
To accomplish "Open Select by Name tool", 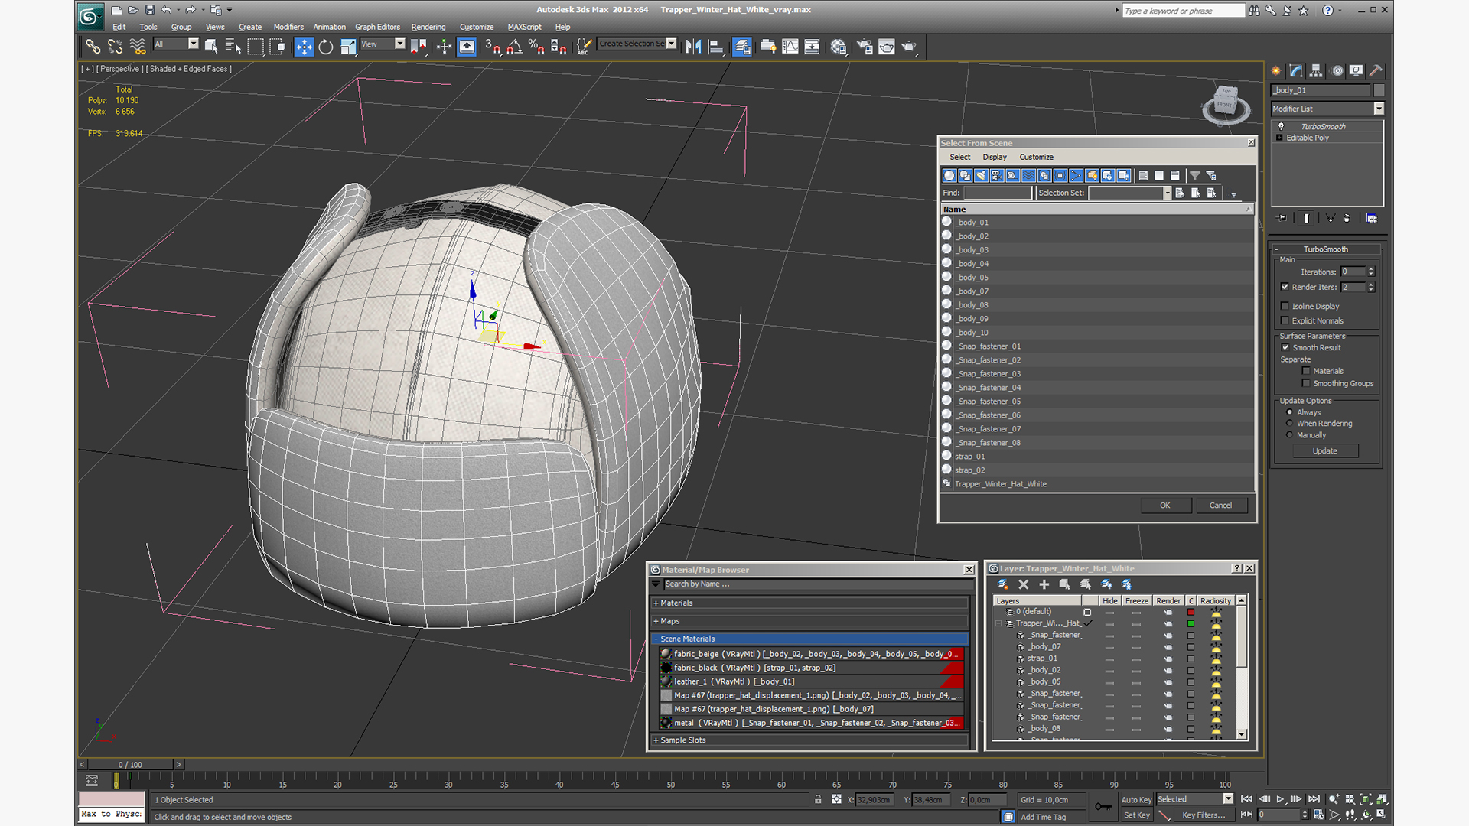I will (233, 47).
